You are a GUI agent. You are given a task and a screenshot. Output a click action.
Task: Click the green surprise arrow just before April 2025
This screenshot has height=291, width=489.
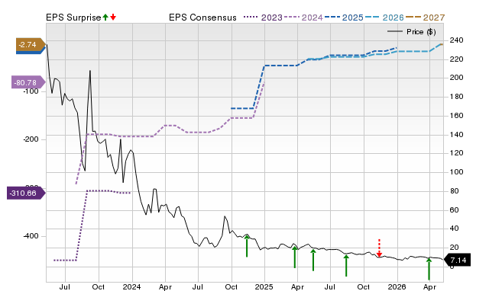click(295, 257)
